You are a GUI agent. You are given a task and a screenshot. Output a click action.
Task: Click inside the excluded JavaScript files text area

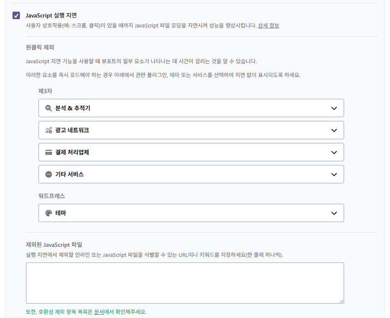185,282
